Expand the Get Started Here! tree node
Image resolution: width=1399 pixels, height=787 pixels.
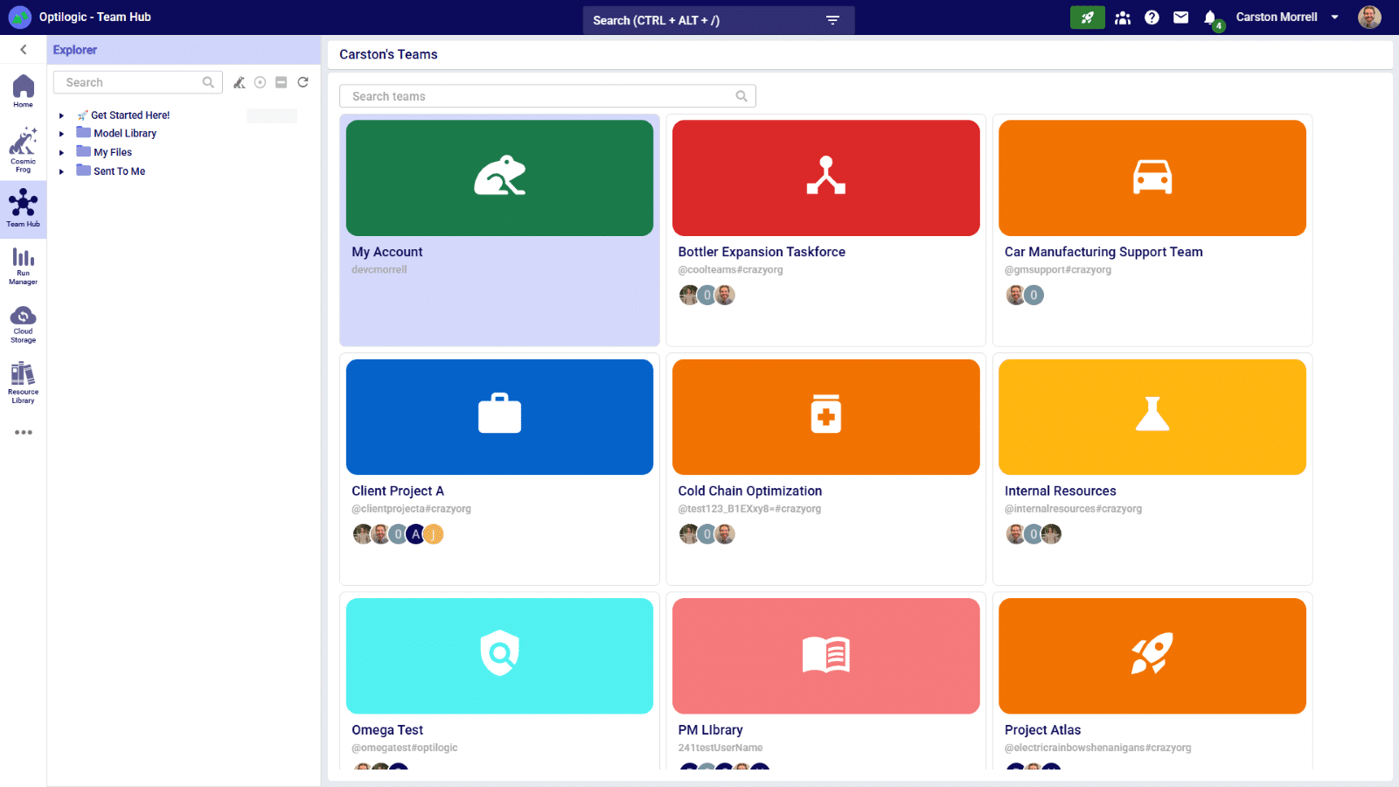pos(61,115)
